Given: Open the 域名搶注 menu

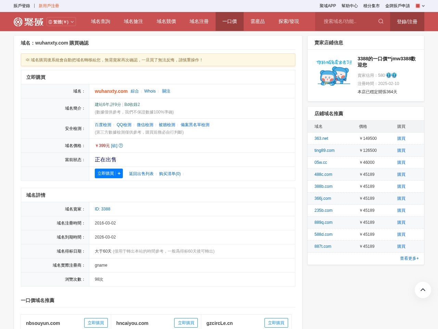Looking at the screenshot, I should 133,21.
